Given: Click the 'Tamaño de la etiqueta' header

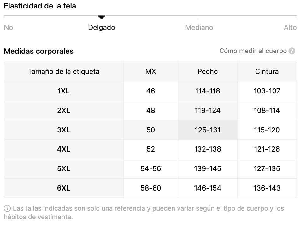Looking at the screenshot, I should 64,72.
